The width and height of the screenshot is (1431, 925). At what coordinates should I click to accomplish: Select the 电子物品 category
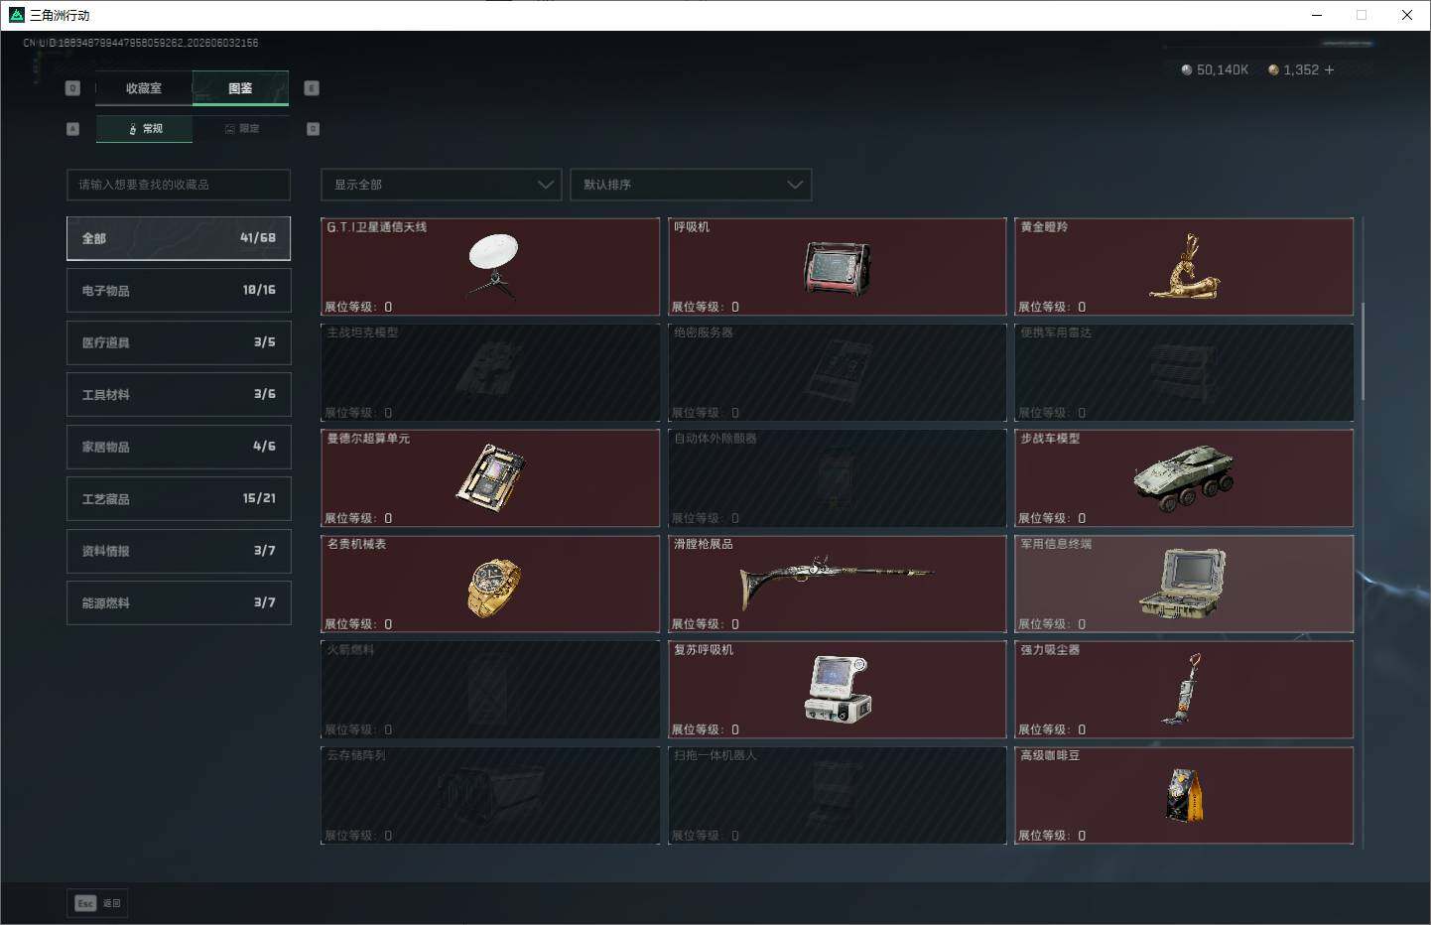pos(179,290)
